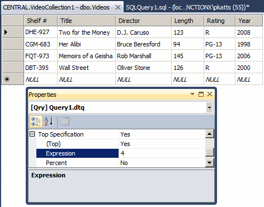
Task: Maximize the Properties window
Action: coord(201,94)
